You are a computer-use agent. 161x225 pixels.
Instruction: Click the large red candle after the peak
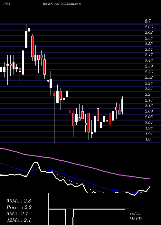click(32, 46)
